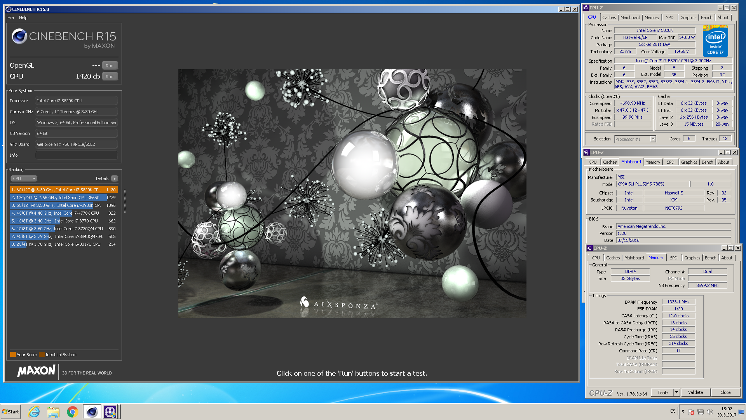Open File Explorer from the taskbar
746x420 pixels.
(53, 412)
